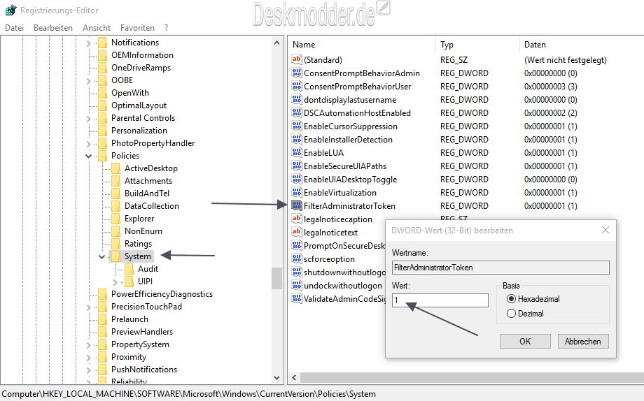
Task: Expand the Parental Controls node
Action: (89, 119)
